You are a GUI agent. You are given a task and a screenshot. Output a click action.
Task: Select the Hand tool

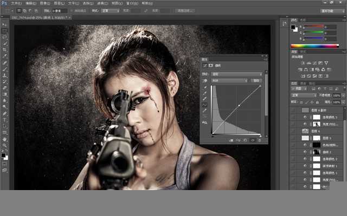click(4, 139)
